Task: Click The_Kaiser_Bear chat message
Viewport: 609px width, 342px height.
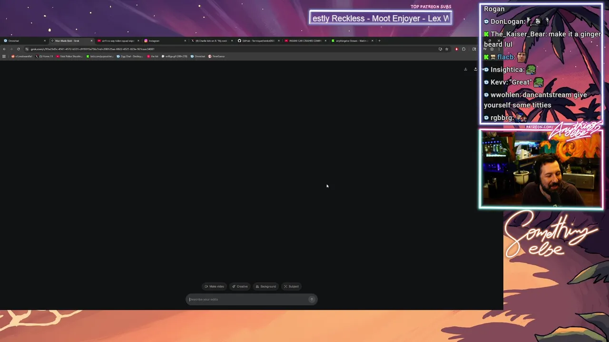Action: click(542, 39)
